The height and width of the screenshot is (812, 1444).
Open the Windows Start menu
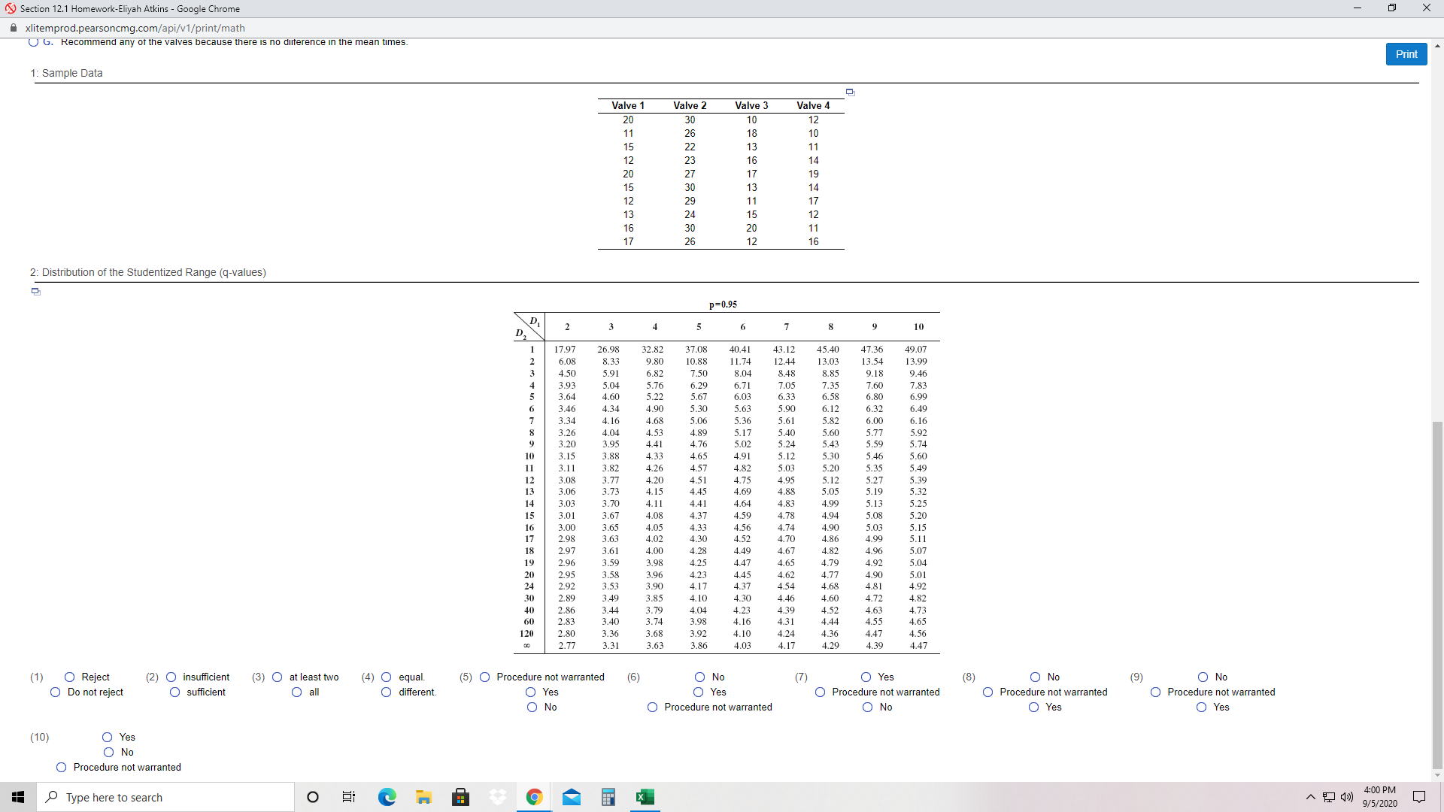point(18,797)
